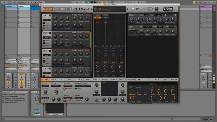Open the XY 1 lower tab

coord(139,80)
